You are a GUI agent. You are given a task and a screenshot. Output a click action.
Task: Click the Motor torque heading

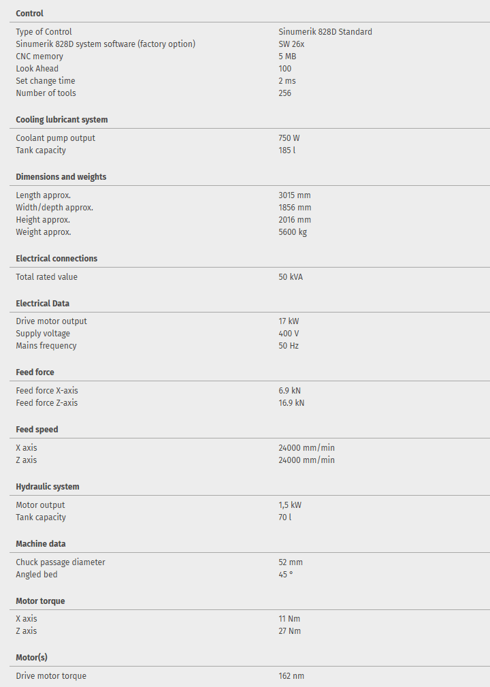[x=40, y=601]
